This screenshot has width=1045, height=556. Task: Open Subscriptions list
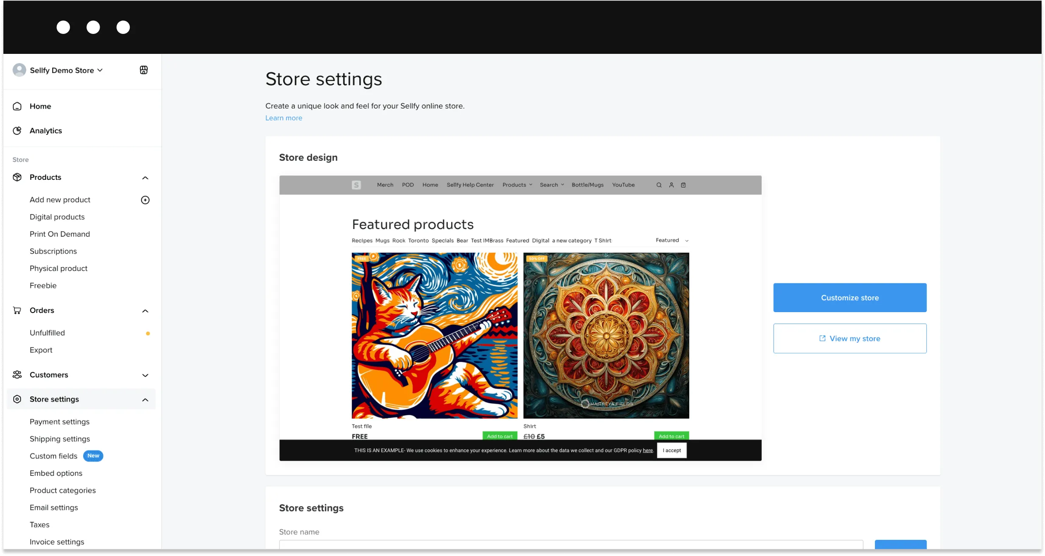pos(53,251)
